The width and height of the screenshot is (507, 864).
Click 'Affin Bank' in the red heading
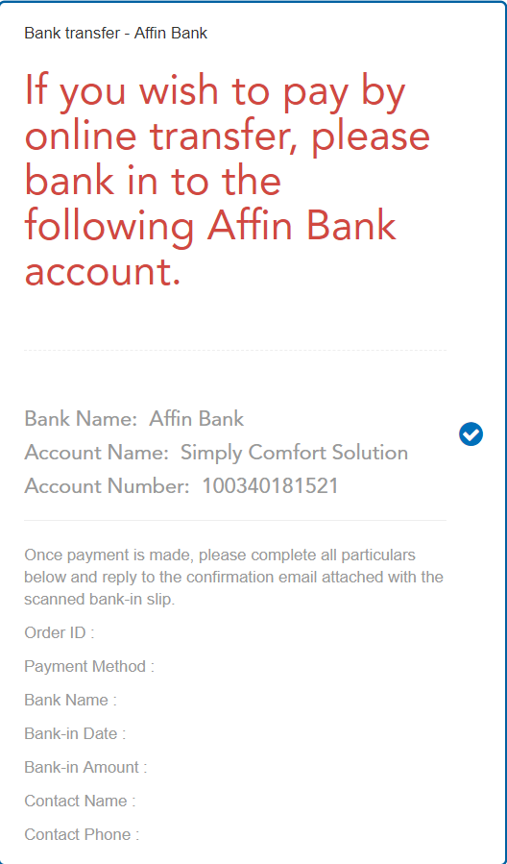pyautogui.click(x=302, y=226)
